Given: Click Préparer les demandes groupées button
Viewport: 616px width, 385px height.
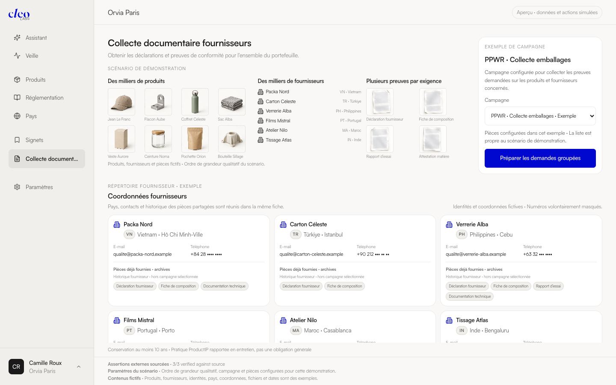Looking at the screenshot, I should [x=540, y=158].
